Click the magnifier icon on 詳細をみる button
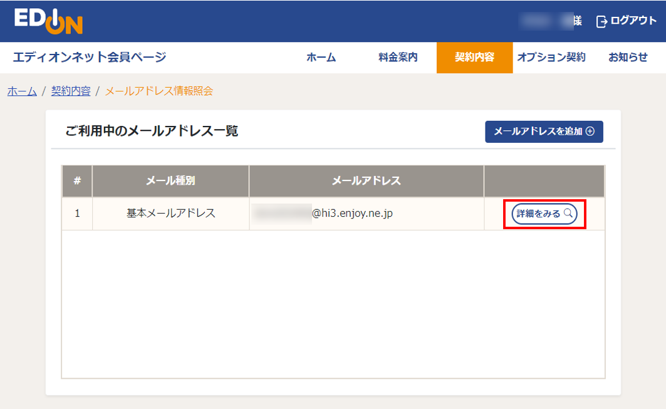666x409 pixels. tap(567, 214)
